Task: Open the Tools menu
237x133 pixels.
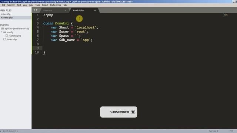Action: (38, 5)
